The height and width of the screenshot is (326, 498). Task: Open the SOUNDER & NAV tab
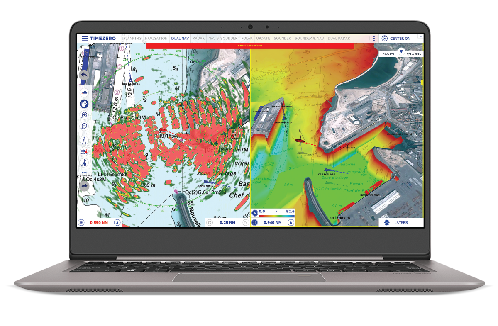(x=309, y=38)
